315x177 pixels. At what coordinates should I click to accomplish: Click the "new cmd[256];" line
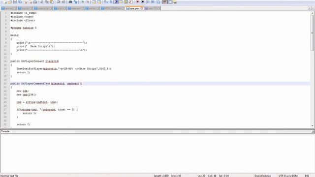pos(27,94)
